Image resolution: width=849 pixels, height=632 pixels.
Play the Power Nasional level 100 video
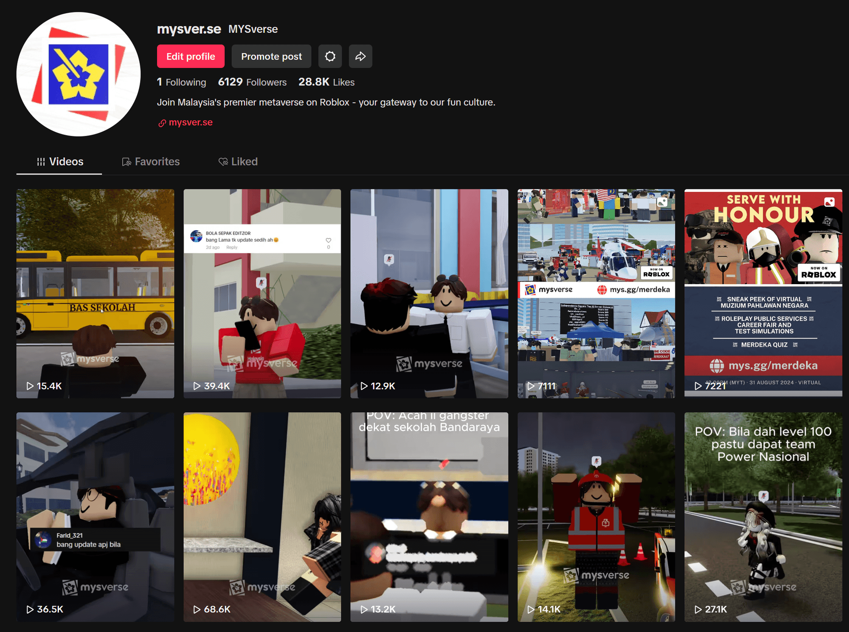pos(763,517)
